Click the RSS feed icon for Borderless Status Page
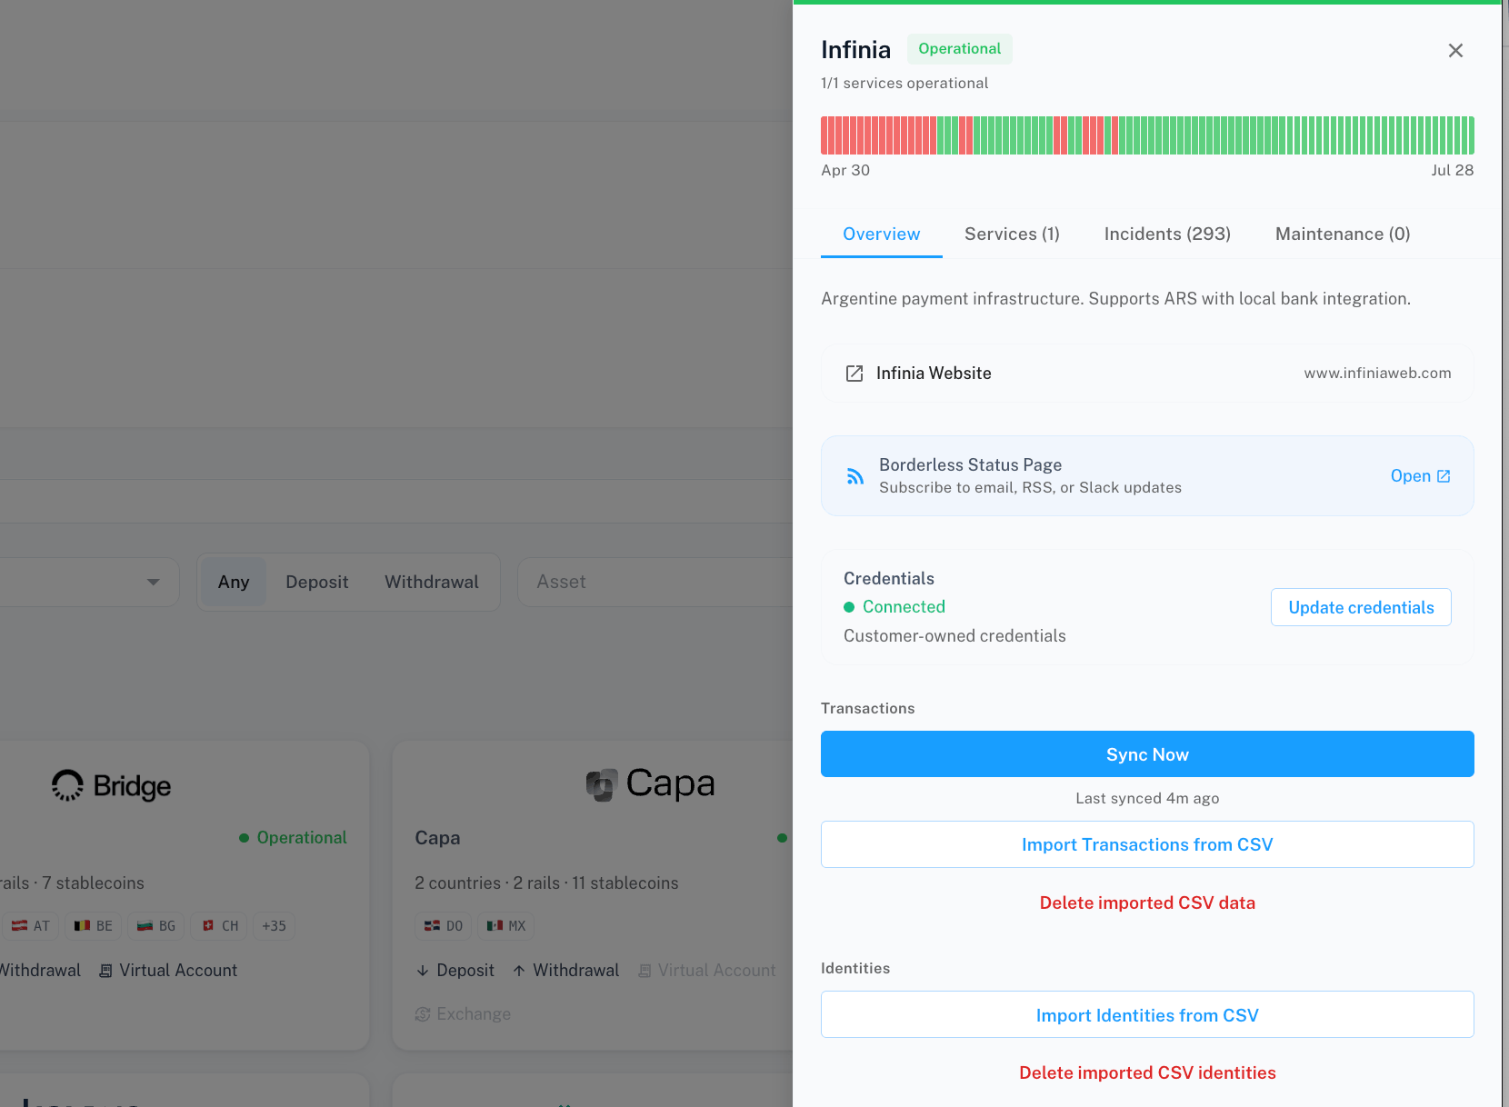1509x1107 pixels. click(x=855, y=476)
